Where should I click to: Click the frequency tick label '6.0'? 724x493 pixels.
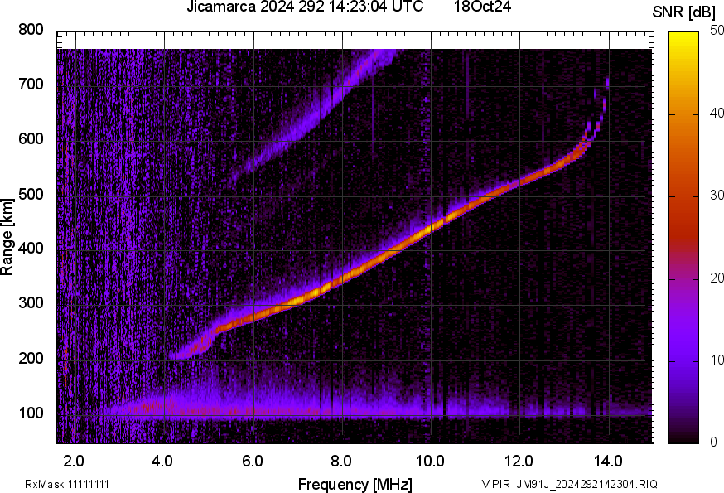coord(252,461)
